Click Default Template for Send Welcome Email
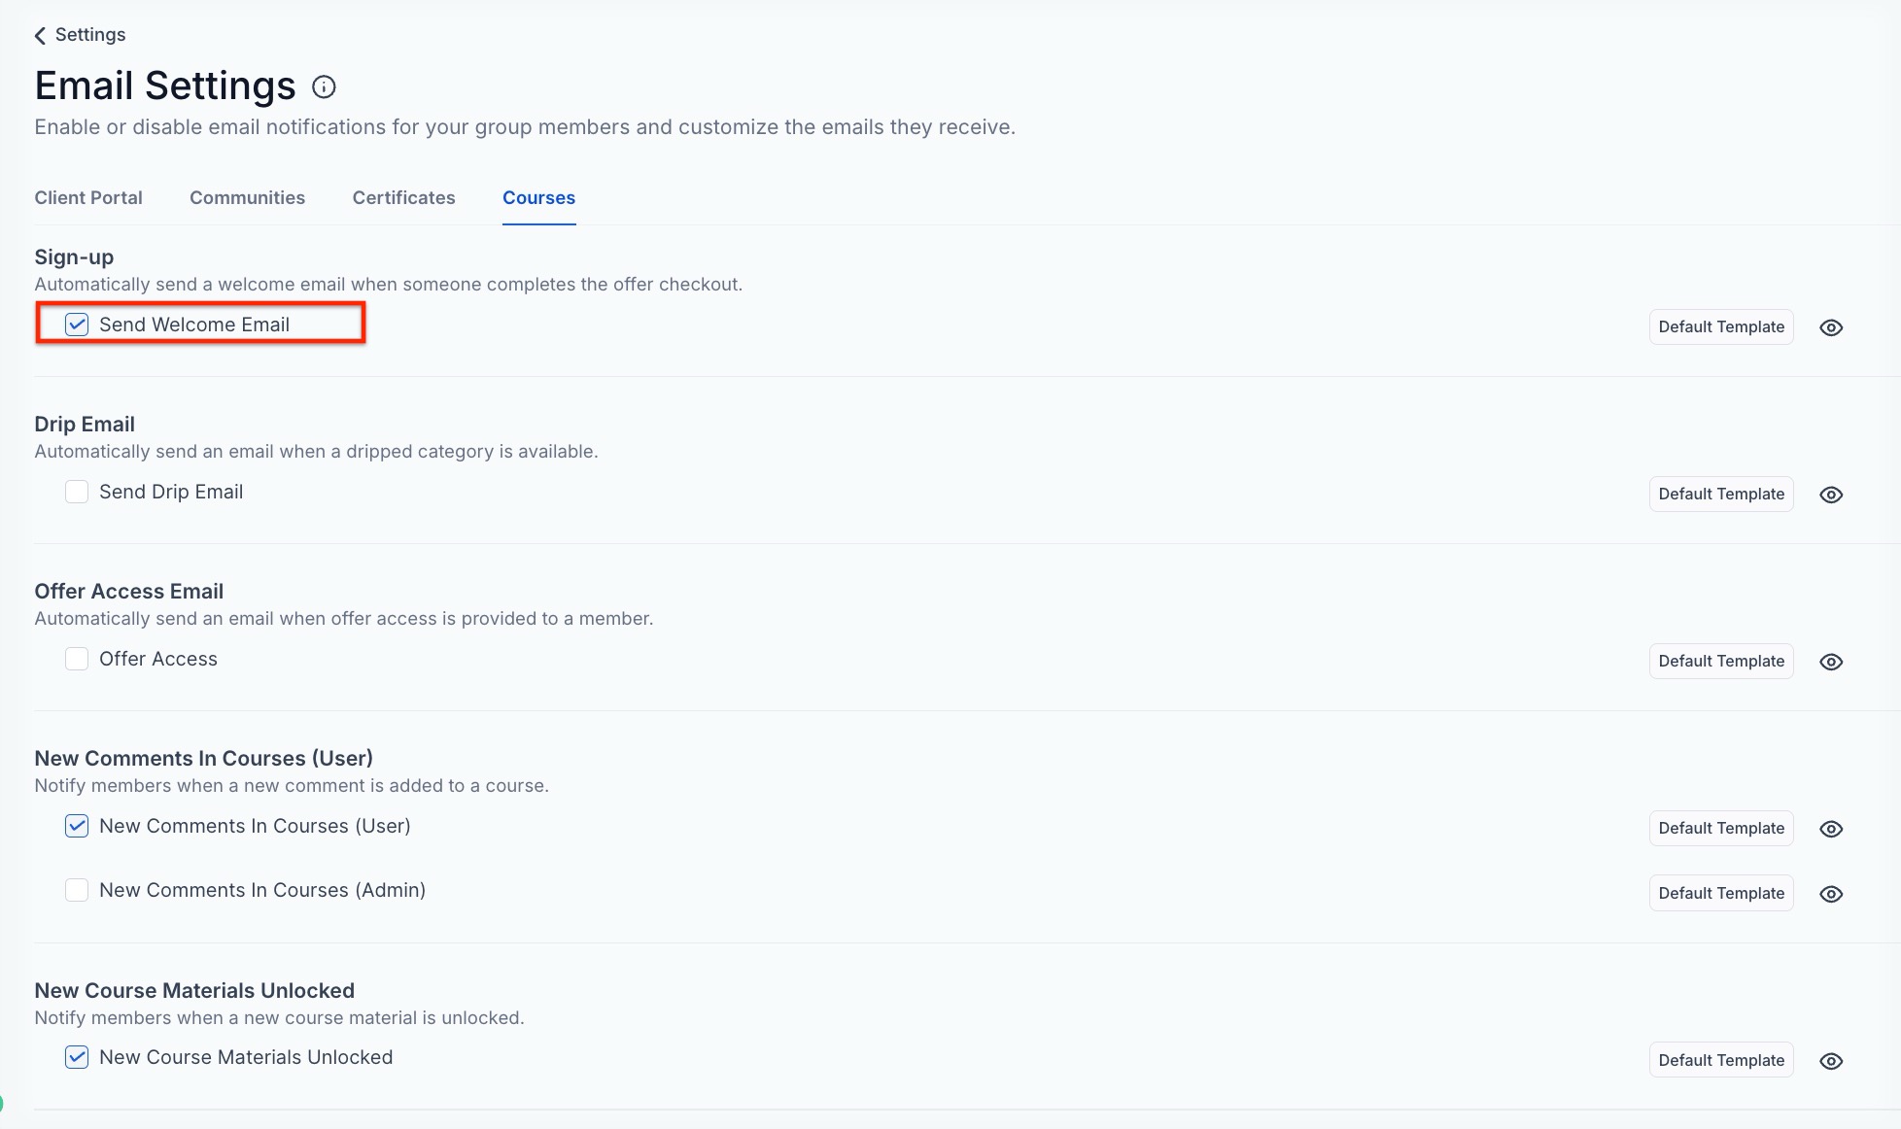 tap(1720, 327)
